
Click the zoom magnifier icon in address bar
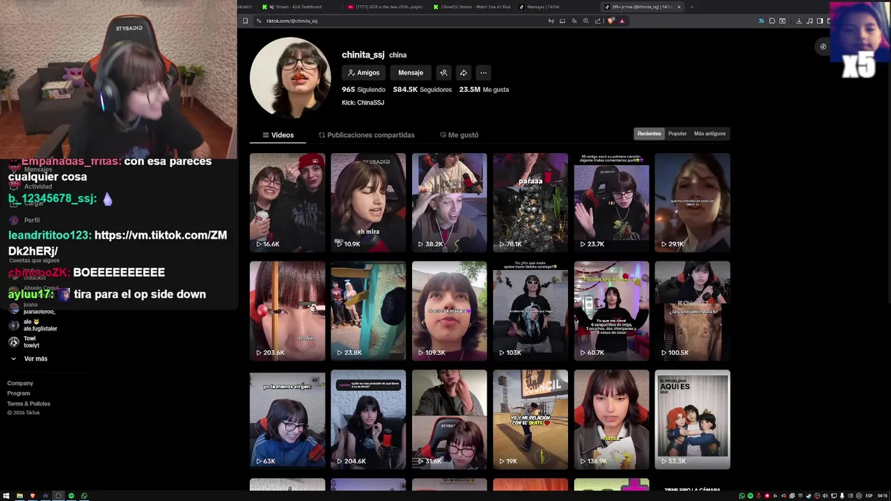click(x=585, y=21)
